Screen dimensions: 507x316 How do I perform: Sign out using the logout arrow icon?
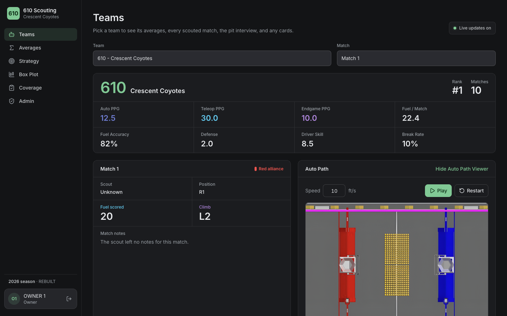click(x=69, y=299)
